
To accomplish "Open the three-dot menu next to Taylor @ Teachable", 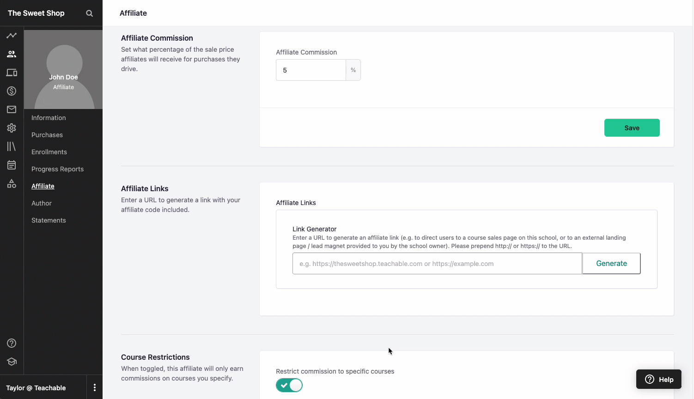I will pyautogui.click(x=95, y=387).
